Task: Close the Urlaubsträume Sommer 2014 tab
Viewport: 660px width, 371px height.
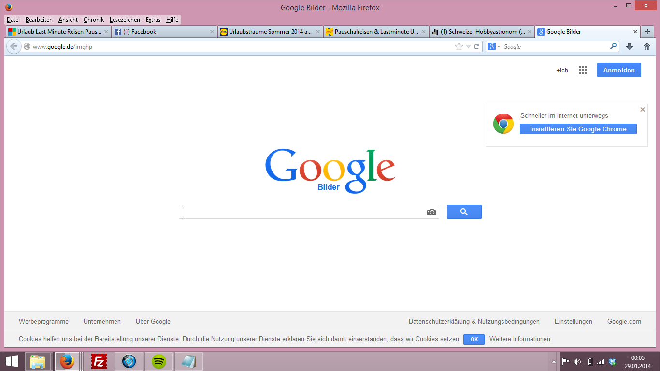Action: tap(317, 32)
